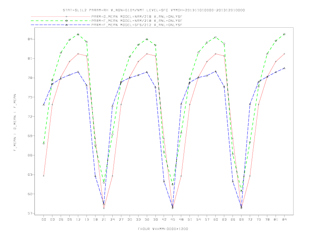The width and height of the screenshot is (310, 239).
Task: Click y-axis tick label 60
Action: click(30, 194)
